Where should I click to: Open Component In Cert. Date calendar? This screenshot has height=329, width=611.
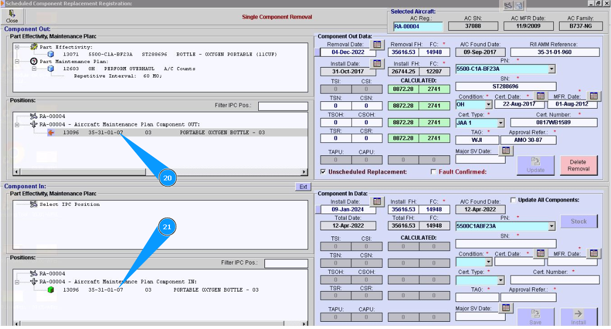(540, 254)
